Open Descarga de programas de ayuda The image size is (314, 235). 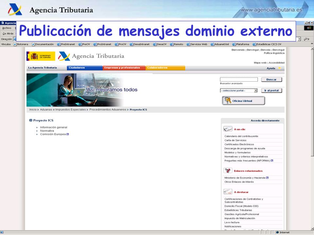coord(245,149)
